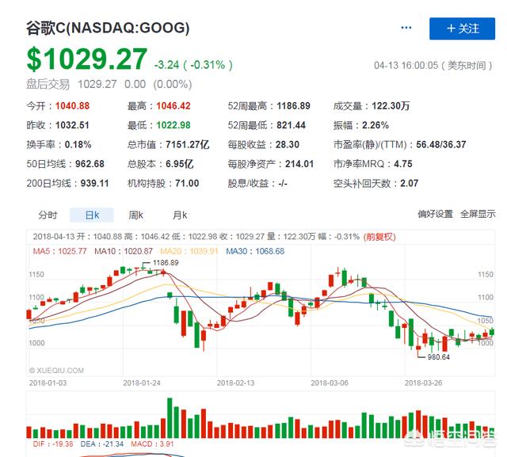The width and height of the screenshot is (507, 457).
Task: Click the 每股净资产 value 214.01
Action: click(299, 164)
